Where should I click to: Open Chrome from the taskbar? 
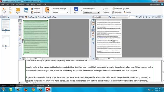coord(33,90)
